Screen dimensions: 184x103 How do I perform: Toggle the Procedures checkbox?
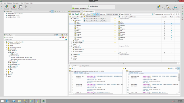[x=72, y=46]
